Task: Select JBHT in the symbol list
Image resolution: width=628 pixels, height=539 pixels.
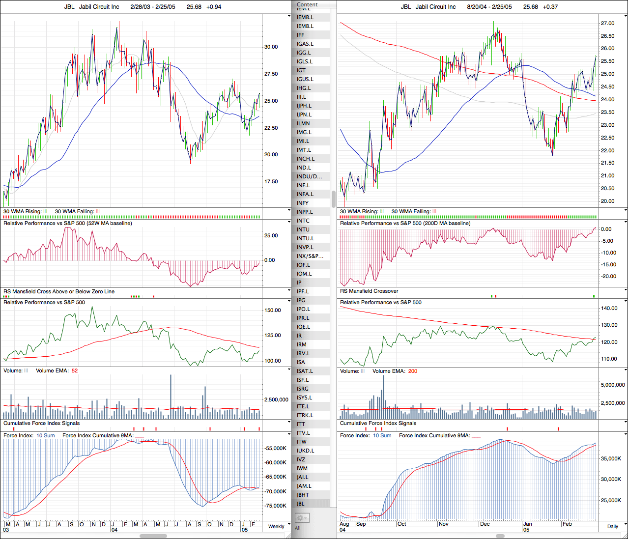Action: click(303, 495)
